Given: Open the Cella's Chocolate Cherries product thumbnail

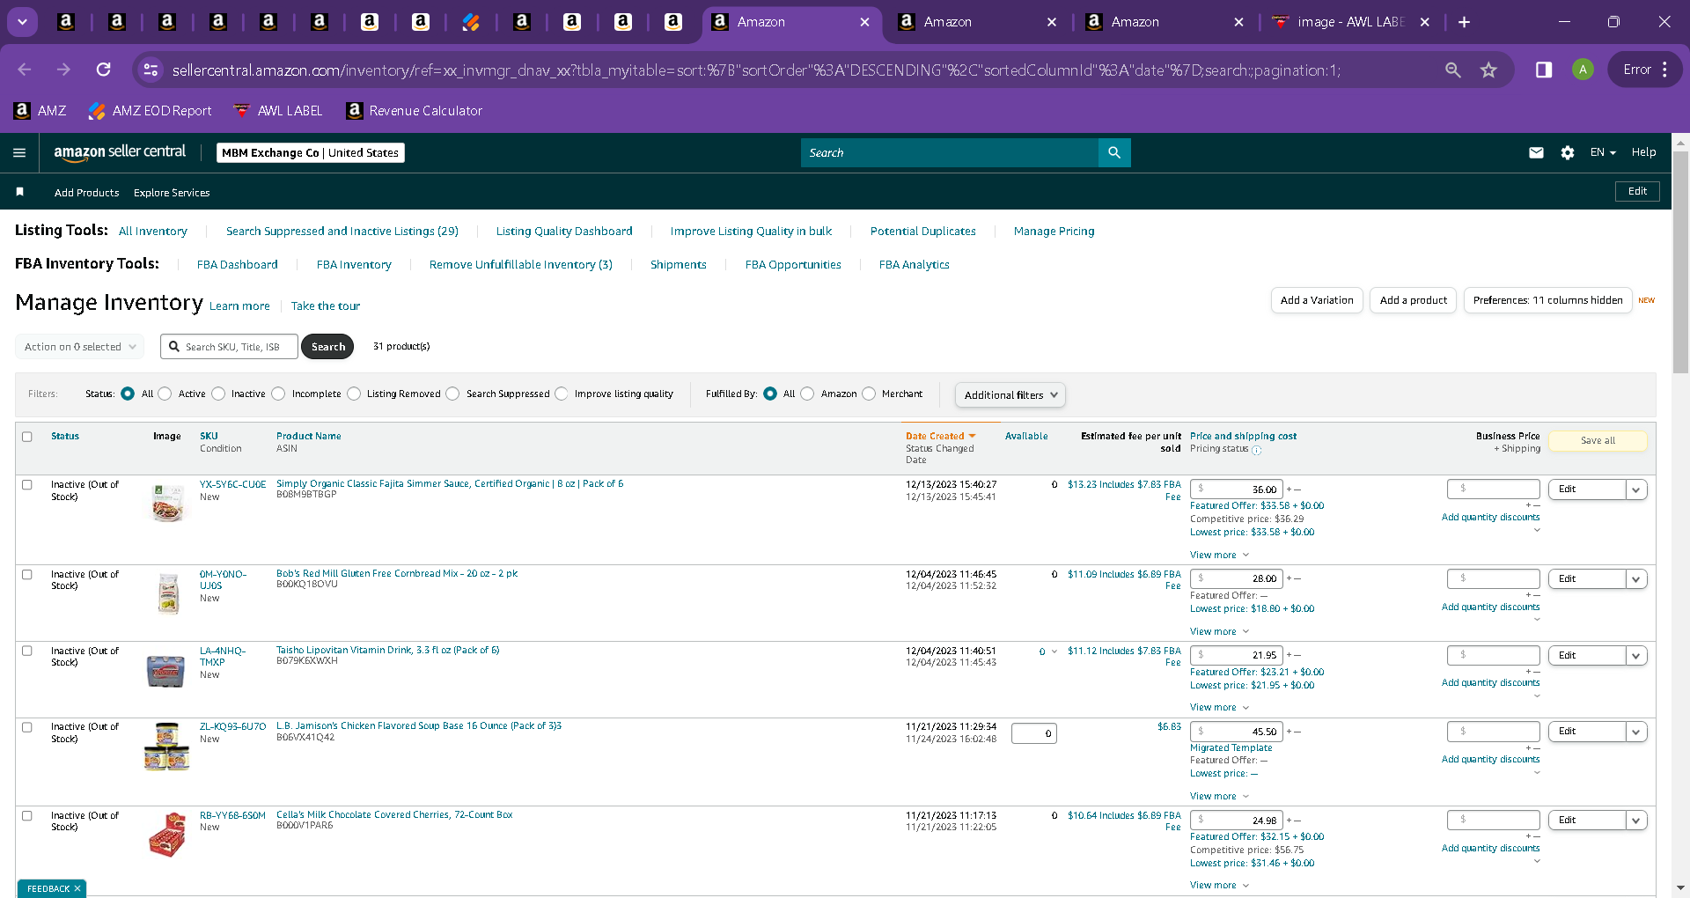Looking at the screenshot, I should pos(167,835).
